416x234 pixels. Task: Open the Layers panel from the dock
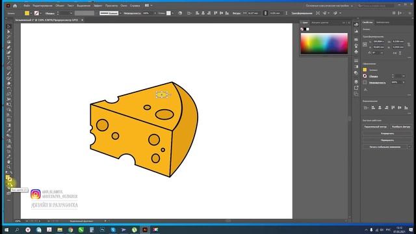(x=356, y=82)
